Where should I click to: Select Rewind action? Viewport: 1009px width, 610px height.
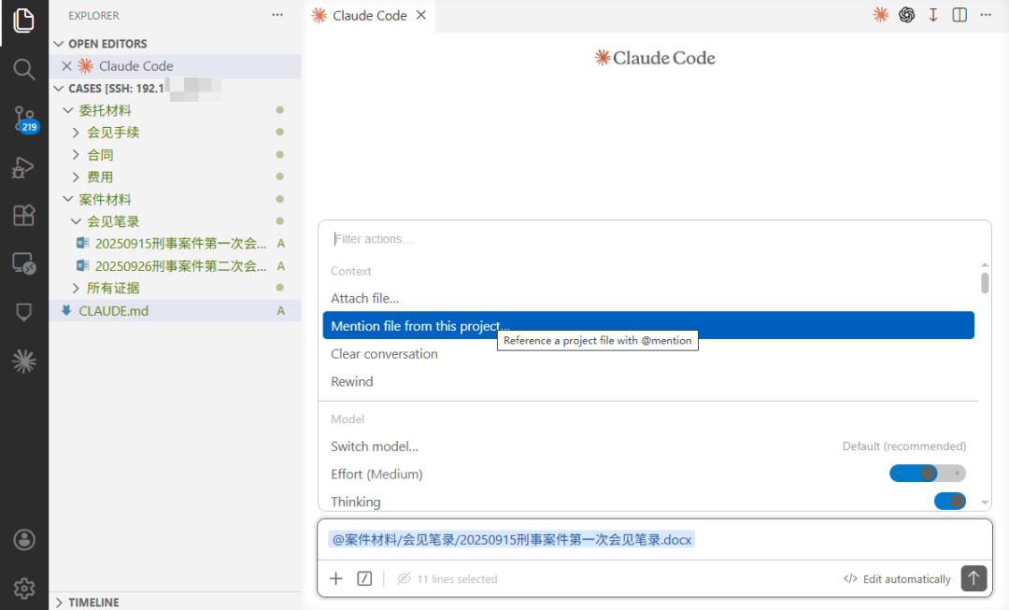tap(648, 381)
